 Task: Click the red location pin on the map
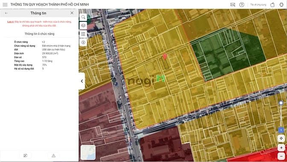(x=165, y=56)
